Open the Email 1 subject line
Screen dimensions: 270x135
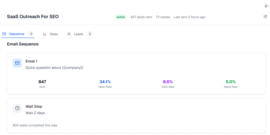(x=54, y=68)
